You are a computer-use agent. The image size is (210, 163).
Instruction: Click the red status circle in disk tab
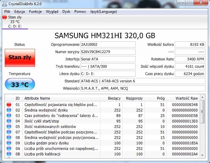[5, 17]
